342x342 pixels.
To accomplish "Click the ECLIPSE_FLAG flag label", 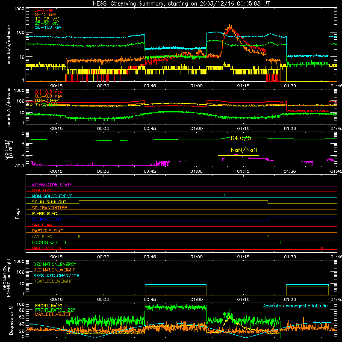I will [x=47, y=219].
